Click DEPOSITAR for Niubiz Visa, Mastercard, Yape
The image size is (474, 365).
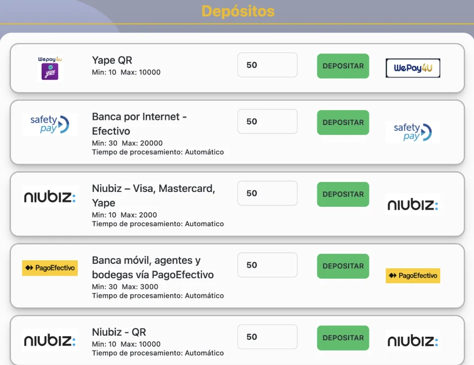point(343,194)
